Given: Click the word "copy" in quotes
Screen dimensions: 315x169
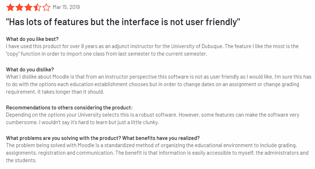Looking at the screenshot, I should 13,54.
